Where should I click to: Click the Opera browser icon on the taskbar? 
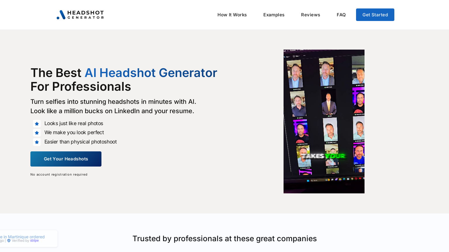click(x=356, y=178)
